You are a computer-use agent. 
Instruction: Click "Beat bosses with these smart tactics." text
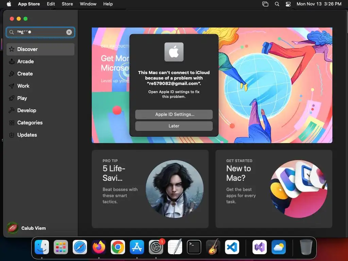[120, 195]
